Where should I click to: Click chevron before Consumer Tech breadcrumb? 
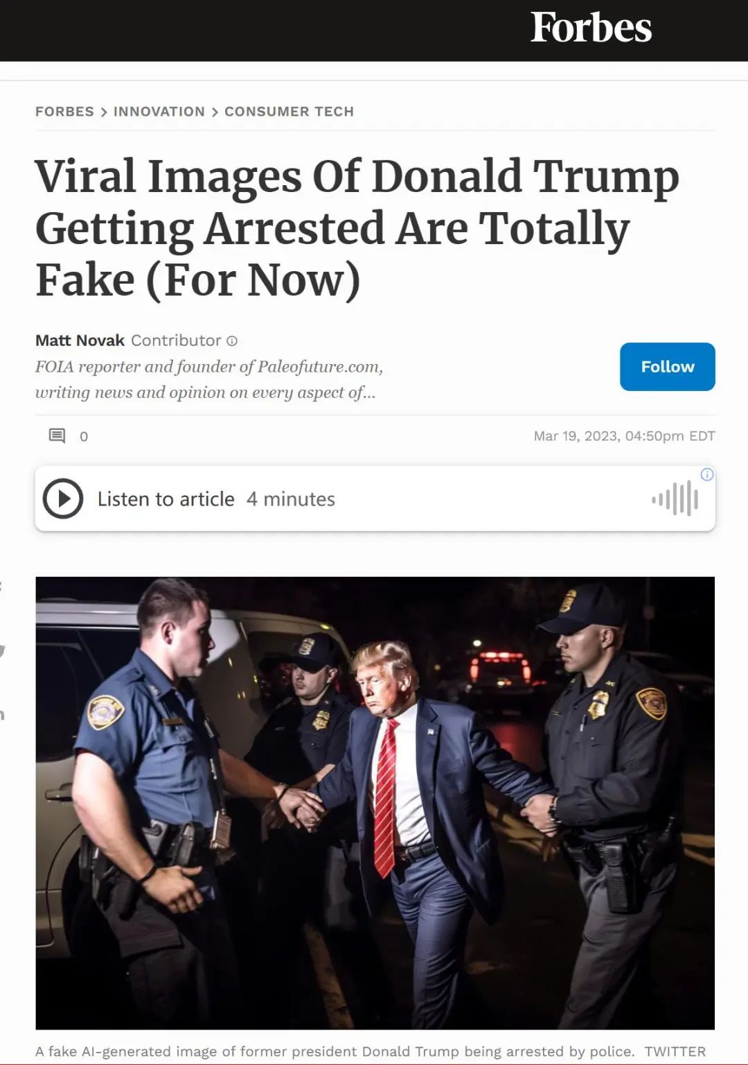(215, 112)
